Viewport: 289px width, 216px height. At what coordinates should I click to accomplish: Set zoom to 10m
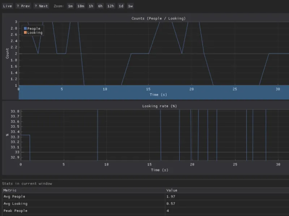(x=81, y=6)
